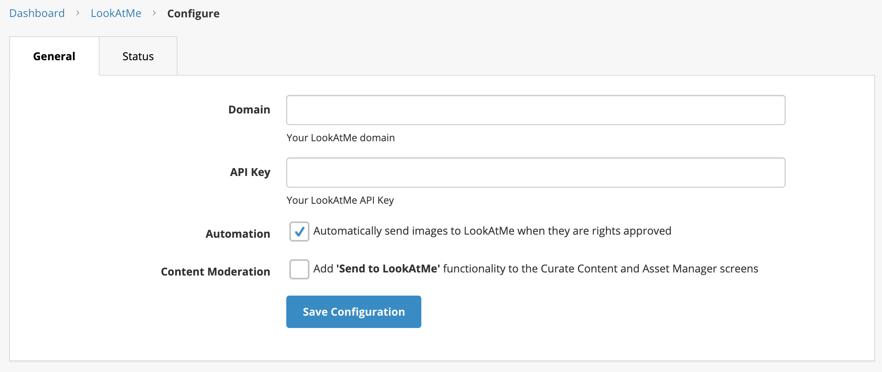Focus the Domain text field
This screenshot has width=882, height=372.
(x=536, y=110)
